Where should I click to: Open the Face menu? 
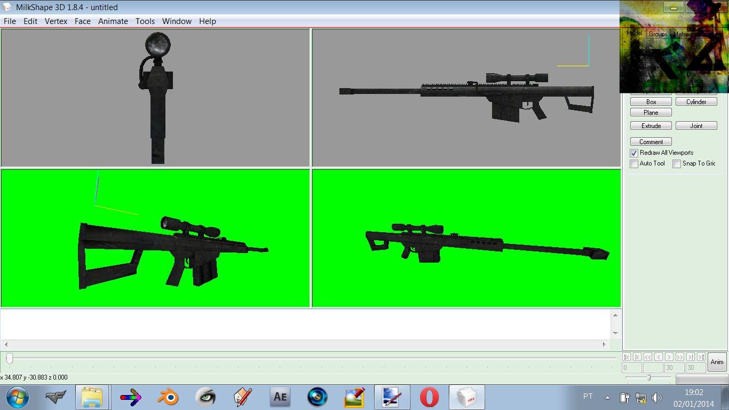83,21
